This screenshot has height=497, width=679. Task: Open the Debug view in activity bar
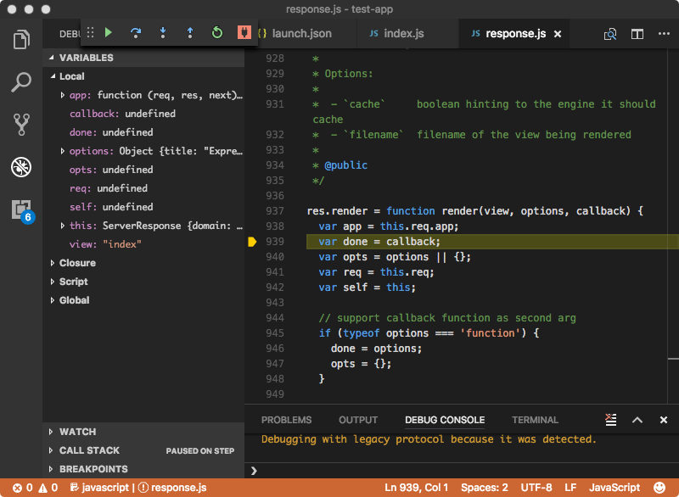21,167
